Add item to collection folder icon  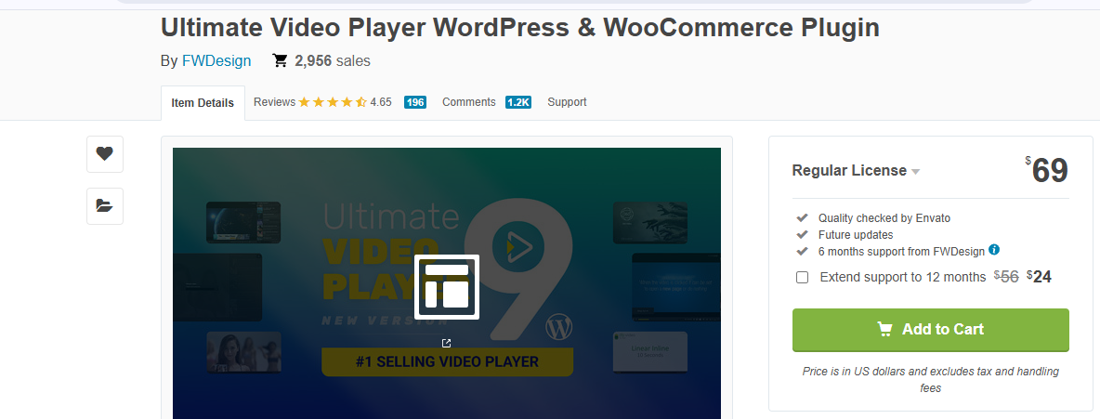(x=105, y=205)
